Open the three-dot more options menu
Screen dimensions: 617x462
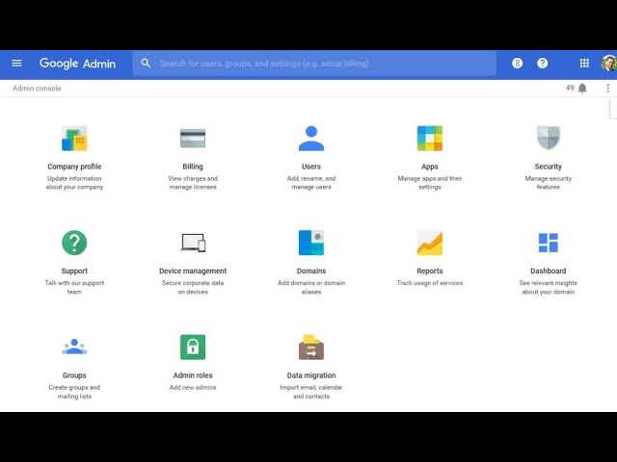[608, 88]
